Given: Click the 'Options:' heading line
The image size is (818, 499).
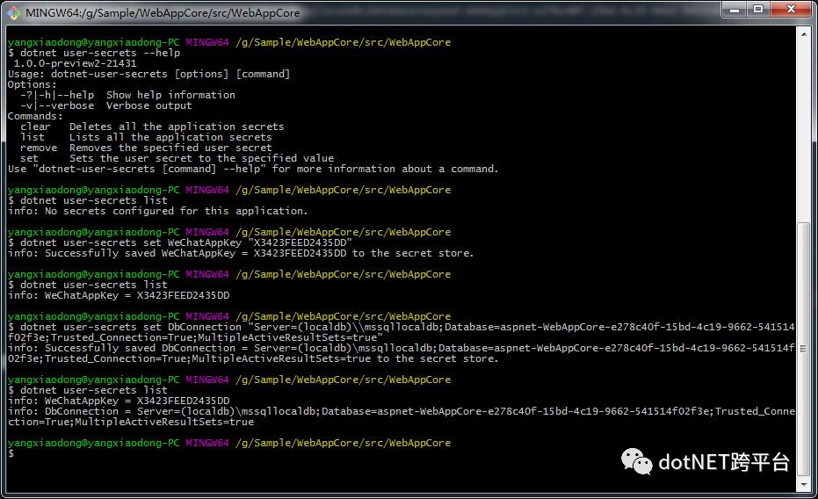Looking at the screenshot, I should pos(32,84).
